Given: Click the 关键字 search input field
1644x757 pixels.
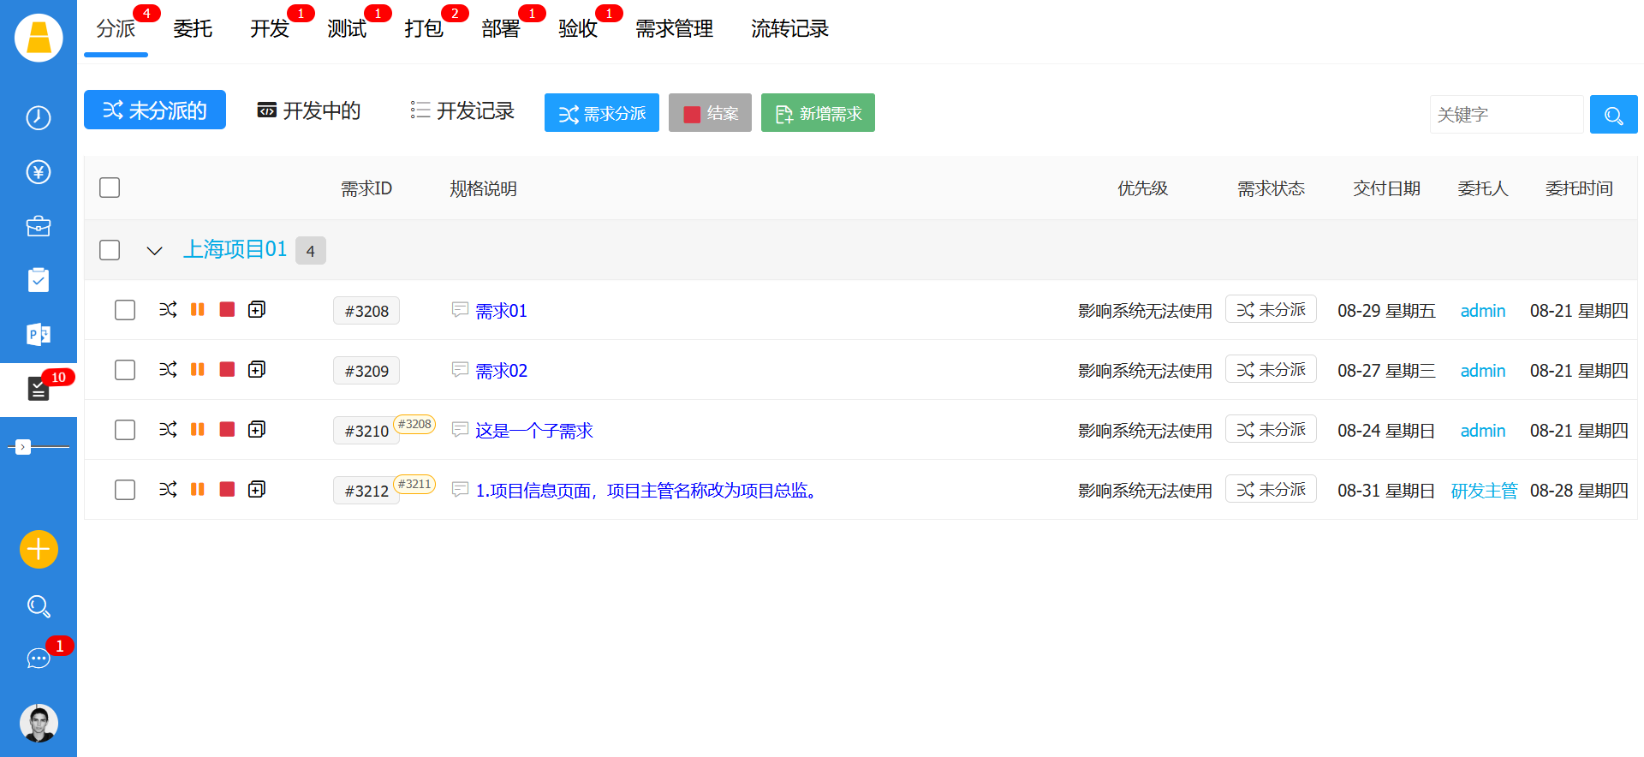Looking at the screenshot, I should tap(1505, 115).
